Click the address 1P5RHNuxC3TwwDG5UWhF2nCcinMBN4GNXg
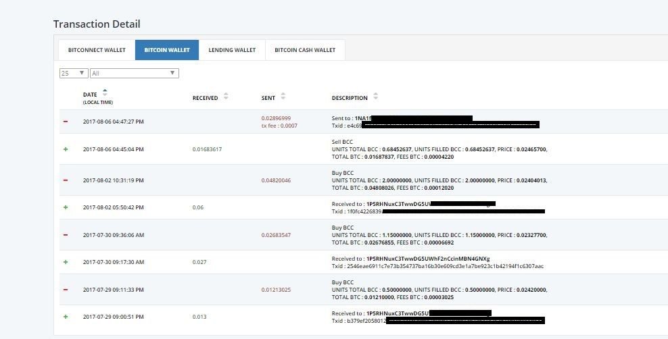Viewport: 668px width, 339px height. tap(428, 259)
